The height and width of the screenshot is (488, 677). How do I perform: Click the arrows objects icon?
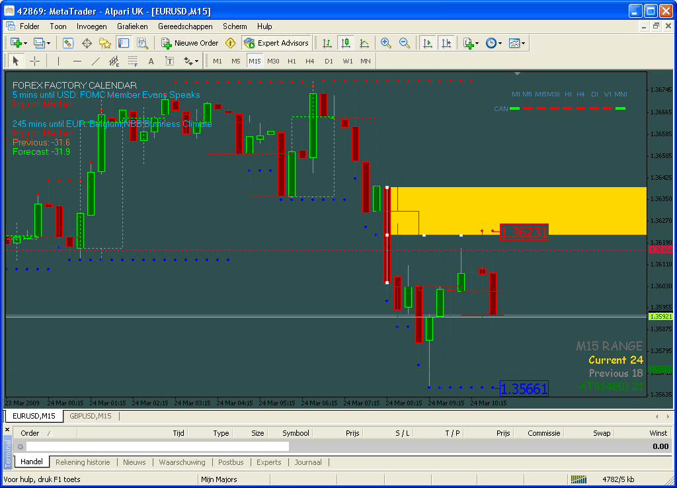(188, 61)
